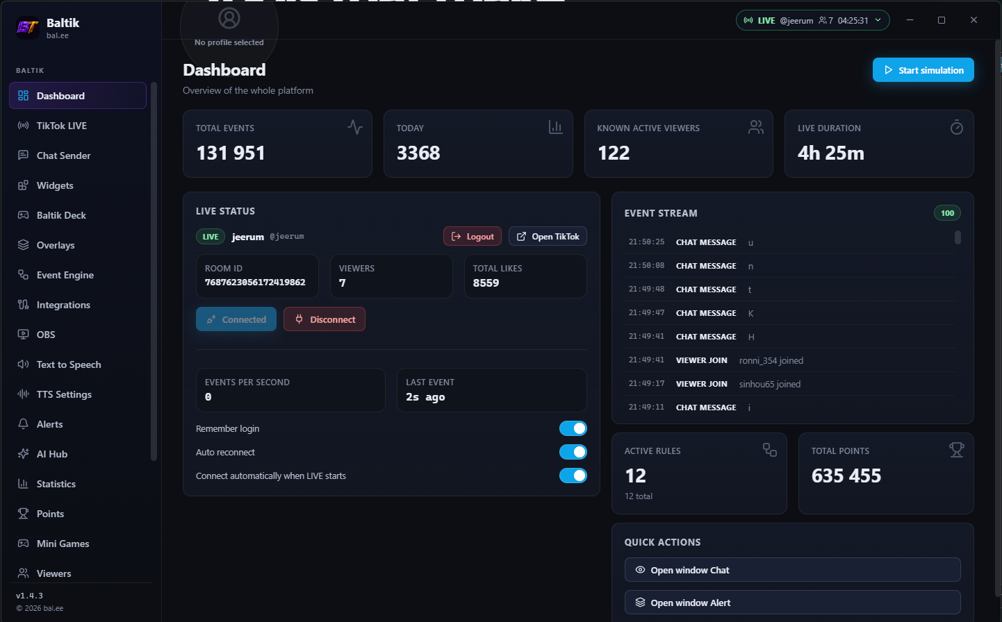Click the layers icon on Open window Alert
This screenshot has height=622, width=1002.
[x=640, y=603]
